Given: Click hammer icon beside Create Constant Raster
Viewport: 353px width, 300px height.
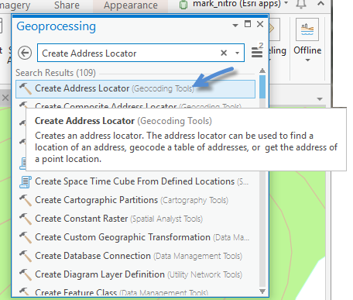Looking at the screenshot, I should point(26,219).
